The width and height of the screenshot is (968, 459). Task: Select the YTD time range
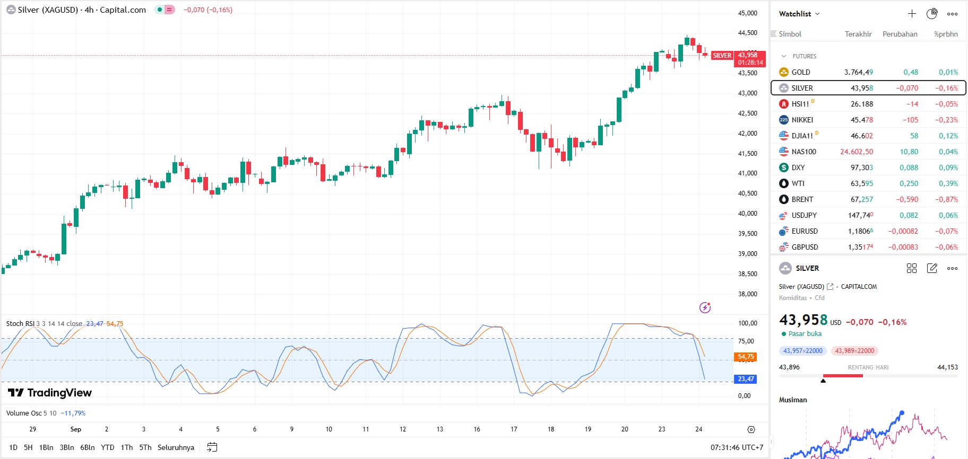click(108, 447)
